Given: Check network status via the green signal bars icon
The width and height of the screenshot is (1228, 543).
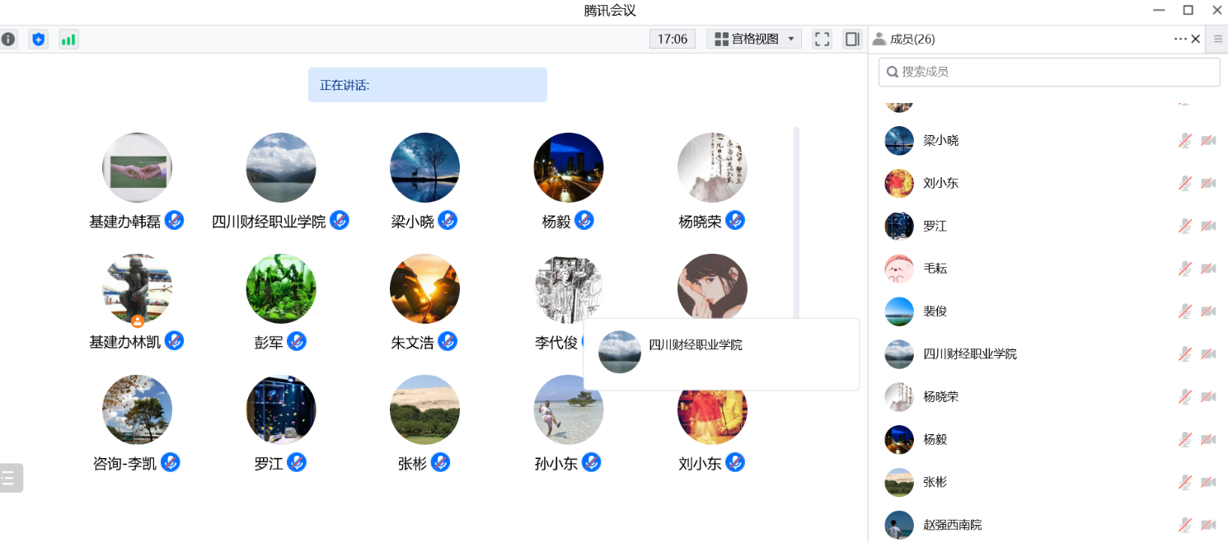Looking at the screenshot, I should point(68,39).
